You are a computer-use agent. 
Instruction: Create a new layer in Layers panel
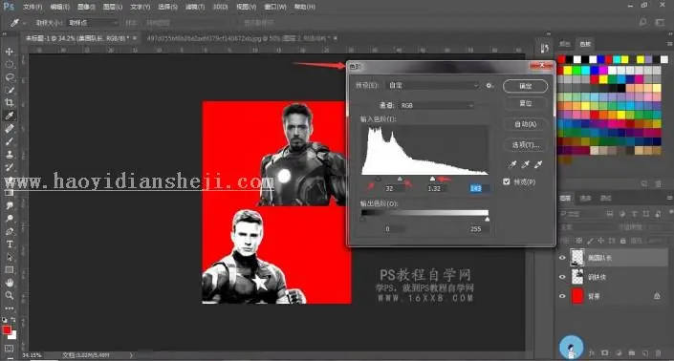[644, 352]
